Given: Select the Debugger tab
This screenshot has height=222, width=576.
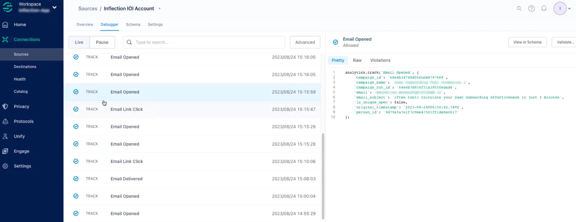Looking at the screenshot, I should click(x=109, y=24).
